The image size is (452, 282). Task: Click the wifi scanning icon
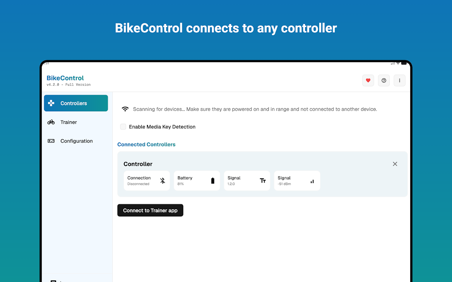click(x=125, y=109)
